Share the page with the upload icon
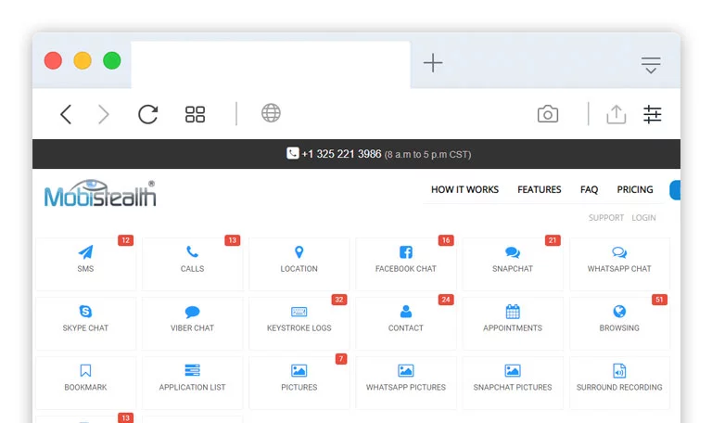The width and height of the screenshot is (712, 423). 617,114
